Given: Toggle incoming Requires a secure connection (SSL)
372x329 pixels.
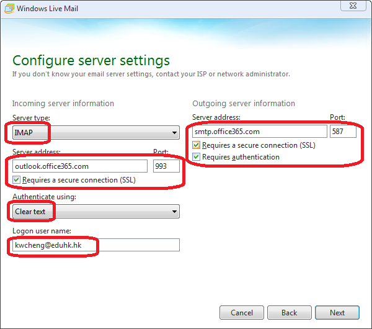Looking at the screenshot, I should click(16, 180).
